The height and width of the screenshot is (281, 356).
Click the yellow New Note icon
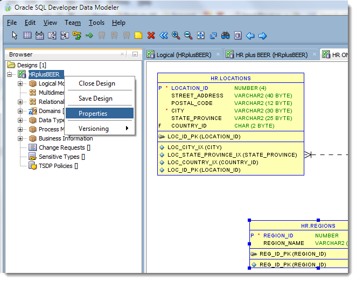pyautogui.click(x=138, y=36)
